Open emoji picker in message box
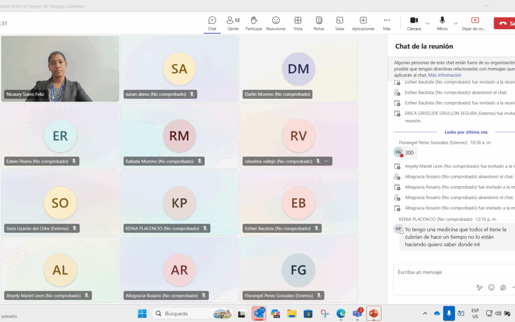Viewport: 515px width, 322px height. point(491,287)
